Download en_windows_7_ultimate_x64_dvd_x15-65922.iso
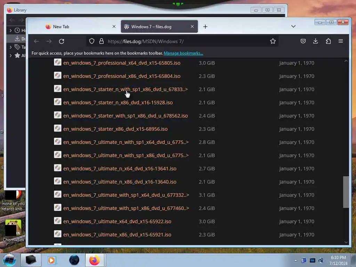356x267 pixels. [117, 221]
